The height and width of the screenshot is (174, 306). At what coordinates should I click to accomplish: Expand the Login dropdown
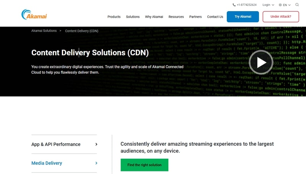coord(268,5)
